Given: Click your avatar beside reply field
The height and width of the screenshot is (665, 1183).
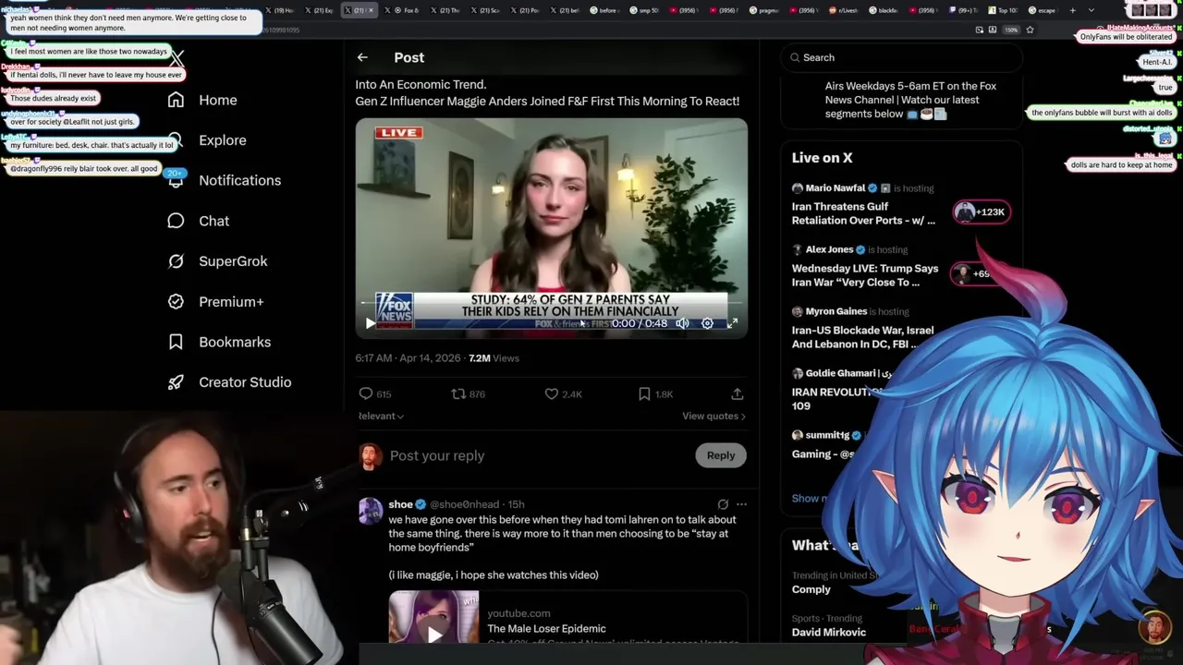Looking at the screenshot, I should pos(371,455).
